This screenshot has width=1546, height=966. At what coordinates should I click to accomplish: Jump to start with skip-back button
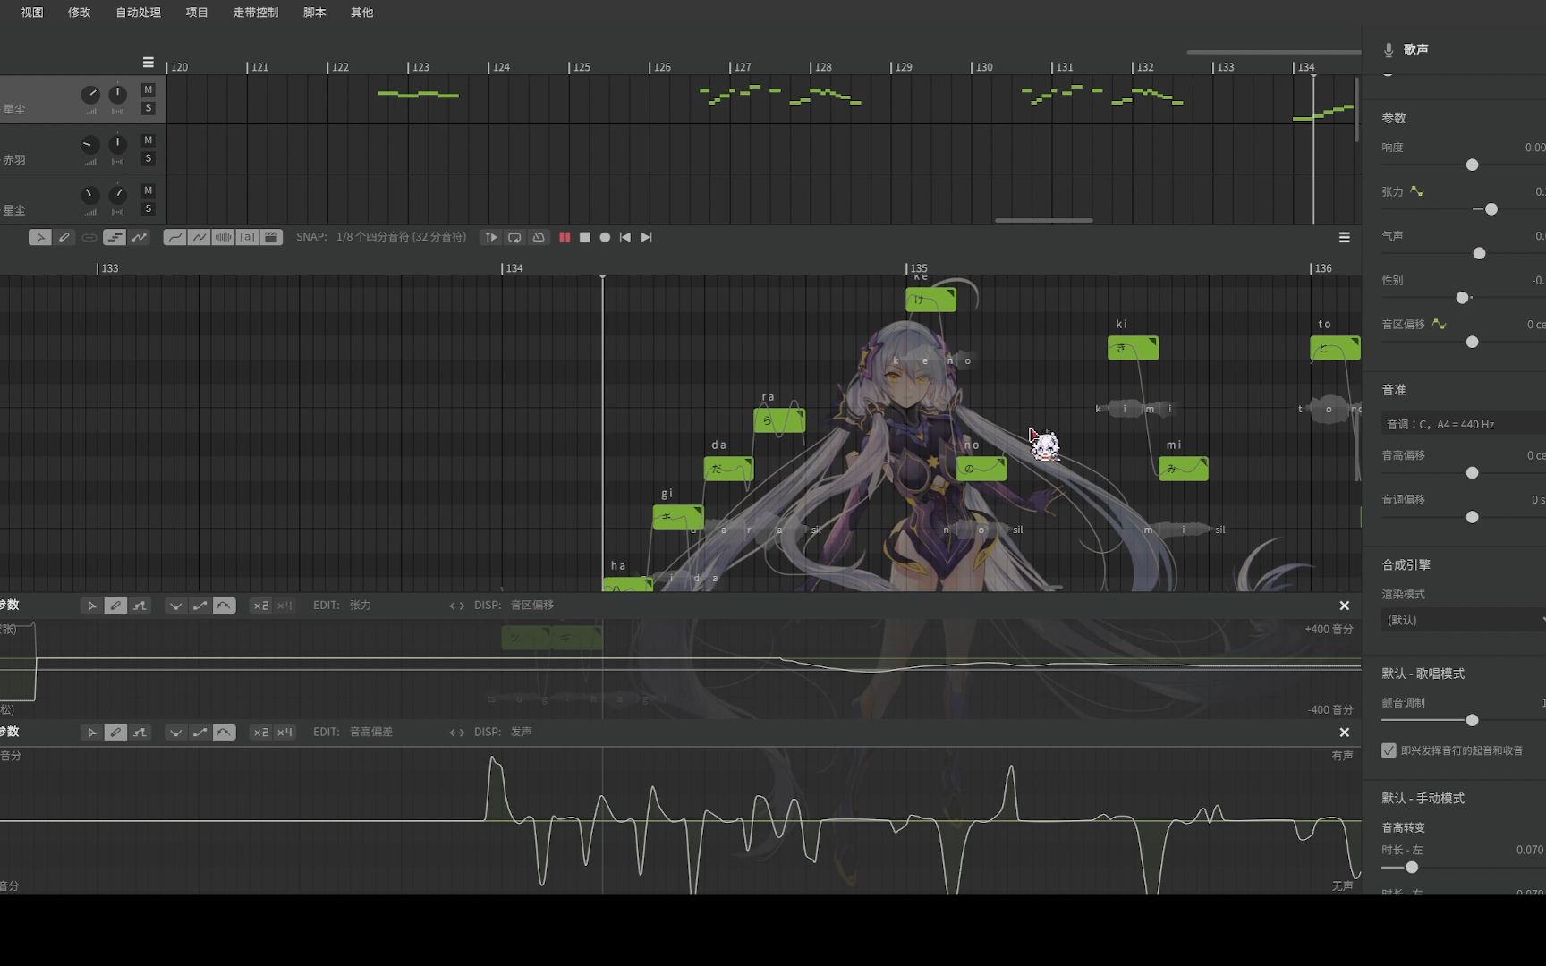click(x=625, y=237)
